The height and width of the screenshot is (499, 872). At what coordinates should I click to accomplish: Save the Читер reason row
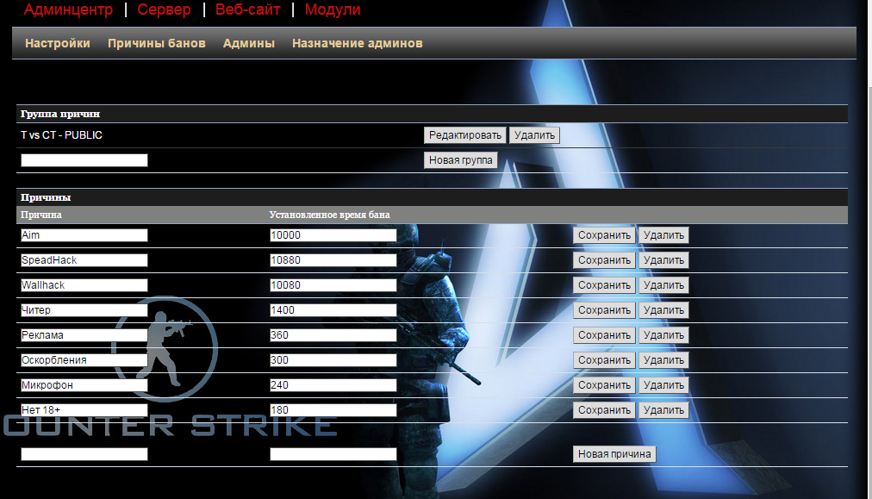click(604, 310)
